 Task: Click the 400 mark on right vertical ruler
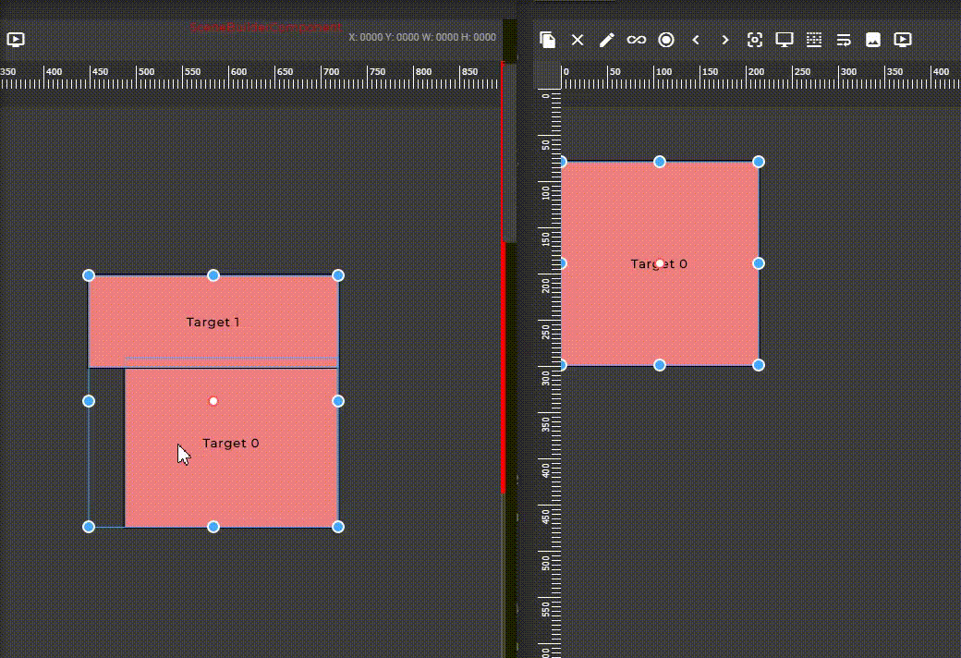pyautogui.click(x=545, y=470)
